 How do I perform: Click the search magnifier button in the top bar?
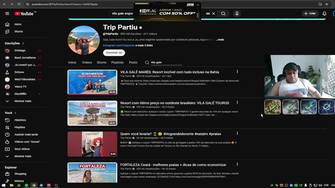pos(223,14)
